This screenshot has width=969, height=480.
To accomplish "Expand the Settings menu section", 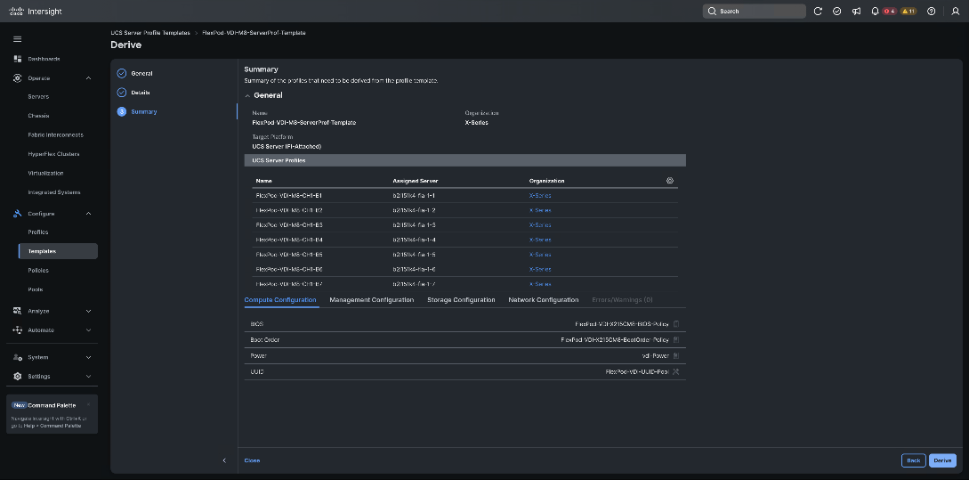I will click(x=88, y=376).
